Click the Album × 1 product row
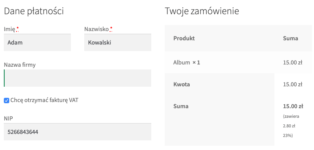 (239, 63)
